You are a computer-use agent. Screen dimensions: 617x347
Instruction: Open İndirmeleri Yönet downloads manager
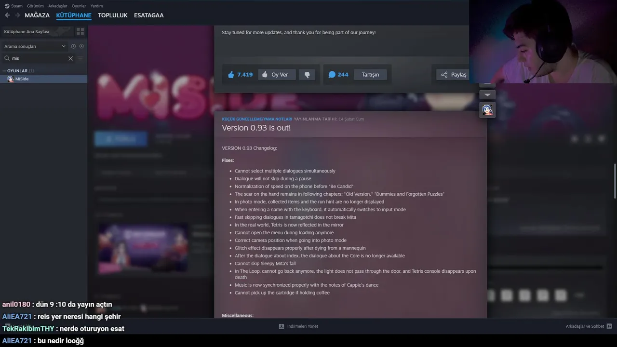302,326
